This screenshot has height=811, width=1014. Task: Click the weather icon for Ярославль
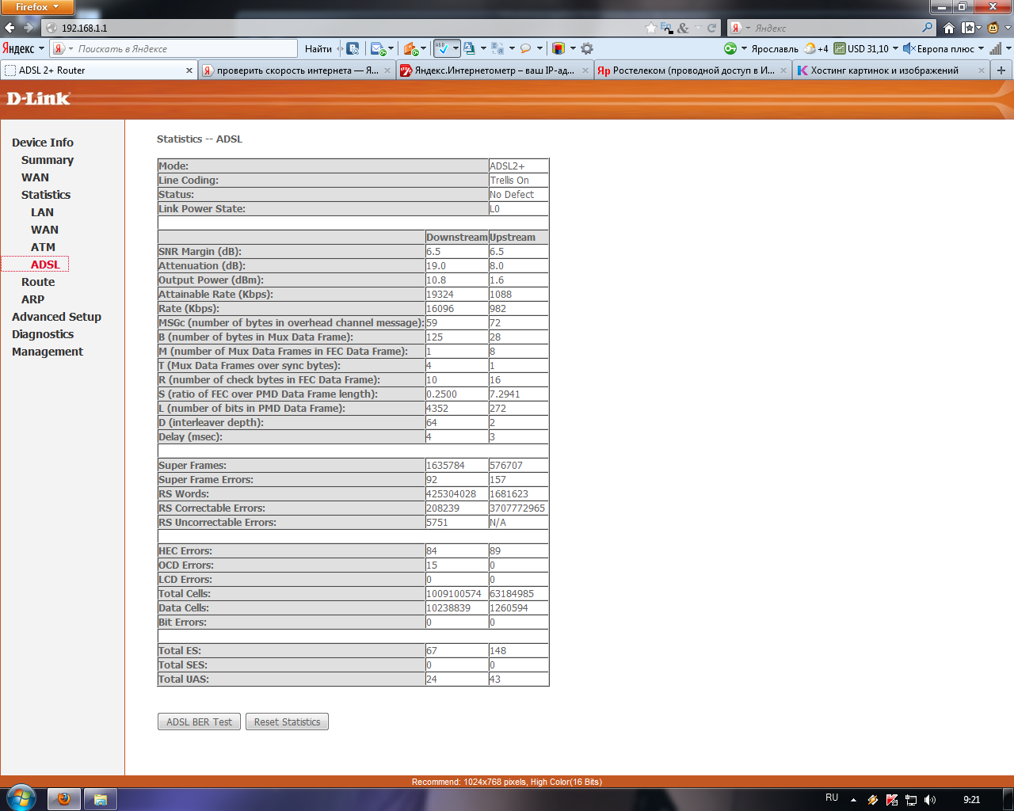click(x=810, y=48)
